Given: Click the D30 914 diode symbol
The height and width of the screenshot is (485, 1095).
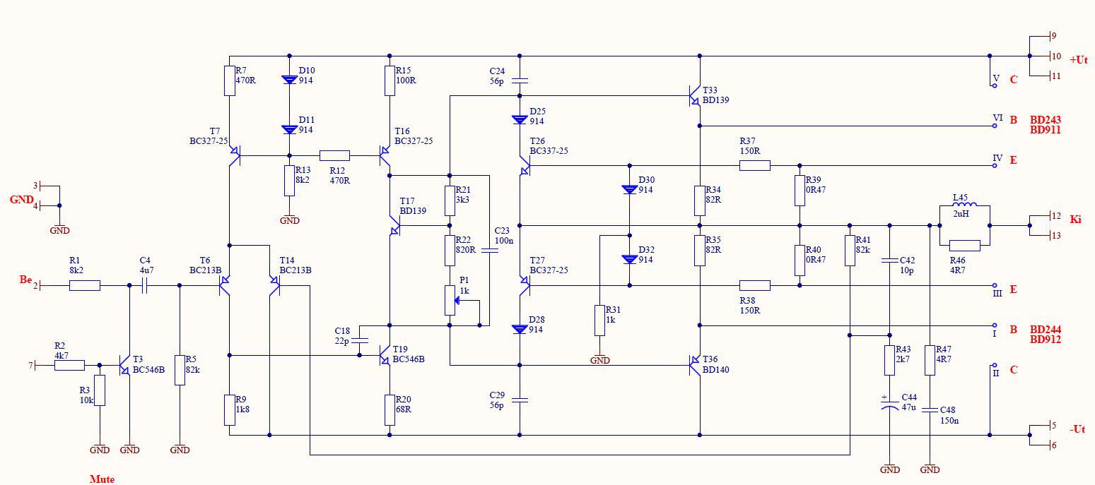Looking at the screenshot, I should click(629, 189).
